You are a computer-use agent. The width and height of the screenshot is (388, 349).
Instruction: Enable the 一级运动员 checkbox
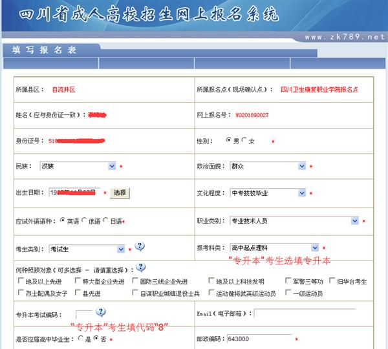click(289, 293)
